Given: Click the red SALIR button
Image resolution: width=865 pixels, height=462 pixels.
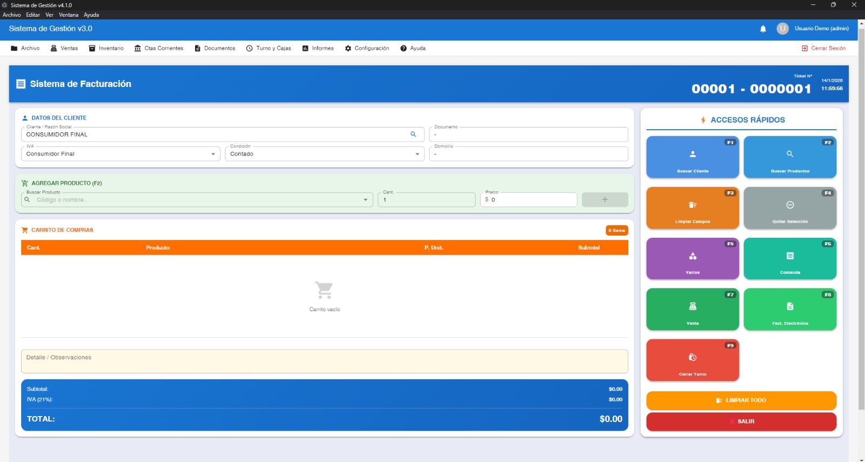Looking at the screenshot, I should point(741,421).
